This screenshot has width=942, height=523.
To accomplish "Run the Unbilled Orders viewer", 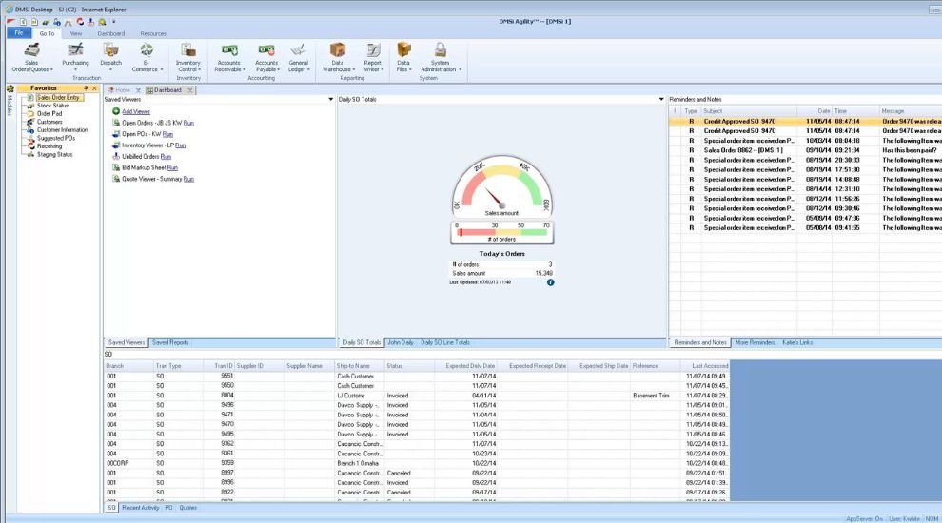I will click(x=166, y=157).
